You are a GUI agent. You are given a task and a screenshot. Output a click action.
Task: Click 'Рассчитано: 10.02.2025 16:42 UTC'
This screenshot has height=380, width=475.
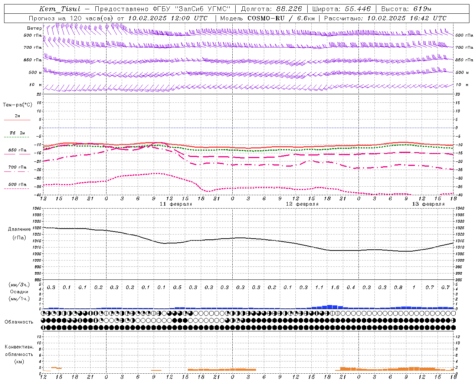385,18
